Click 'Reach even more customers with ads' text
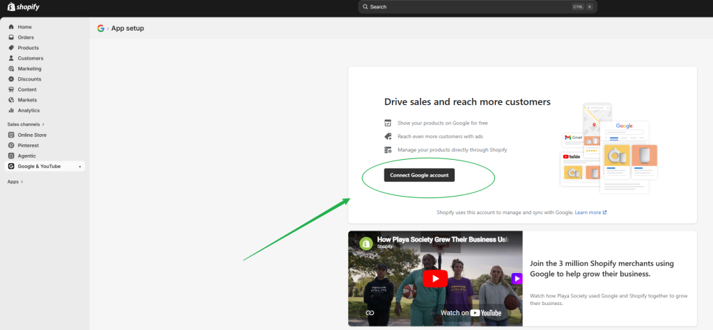 click(440, 136)
